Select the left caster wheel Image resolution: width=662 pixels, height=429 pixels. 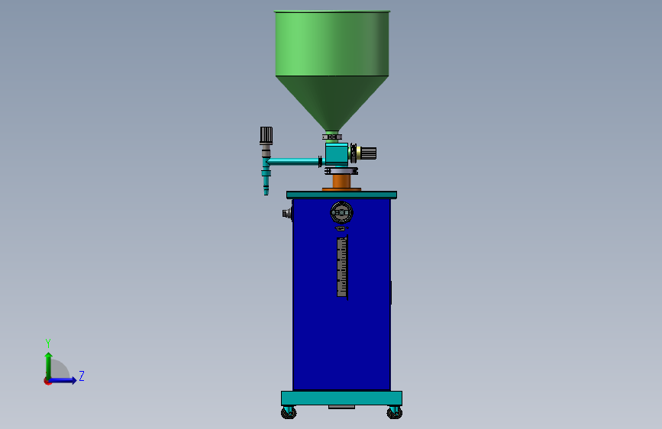coord(289,412)
